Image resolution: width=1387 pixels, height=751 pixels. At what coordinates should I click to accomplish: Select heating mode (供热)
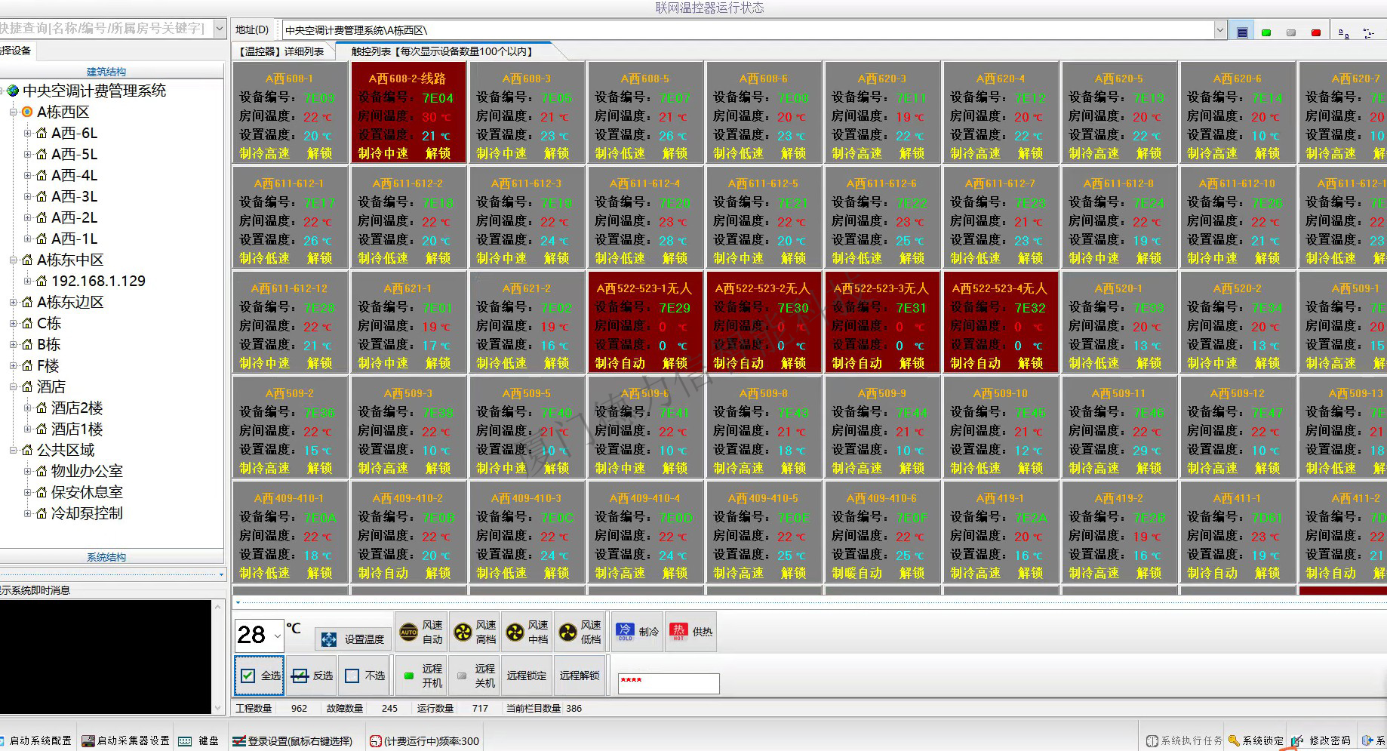pyautogui.click(x=690, y=632)
